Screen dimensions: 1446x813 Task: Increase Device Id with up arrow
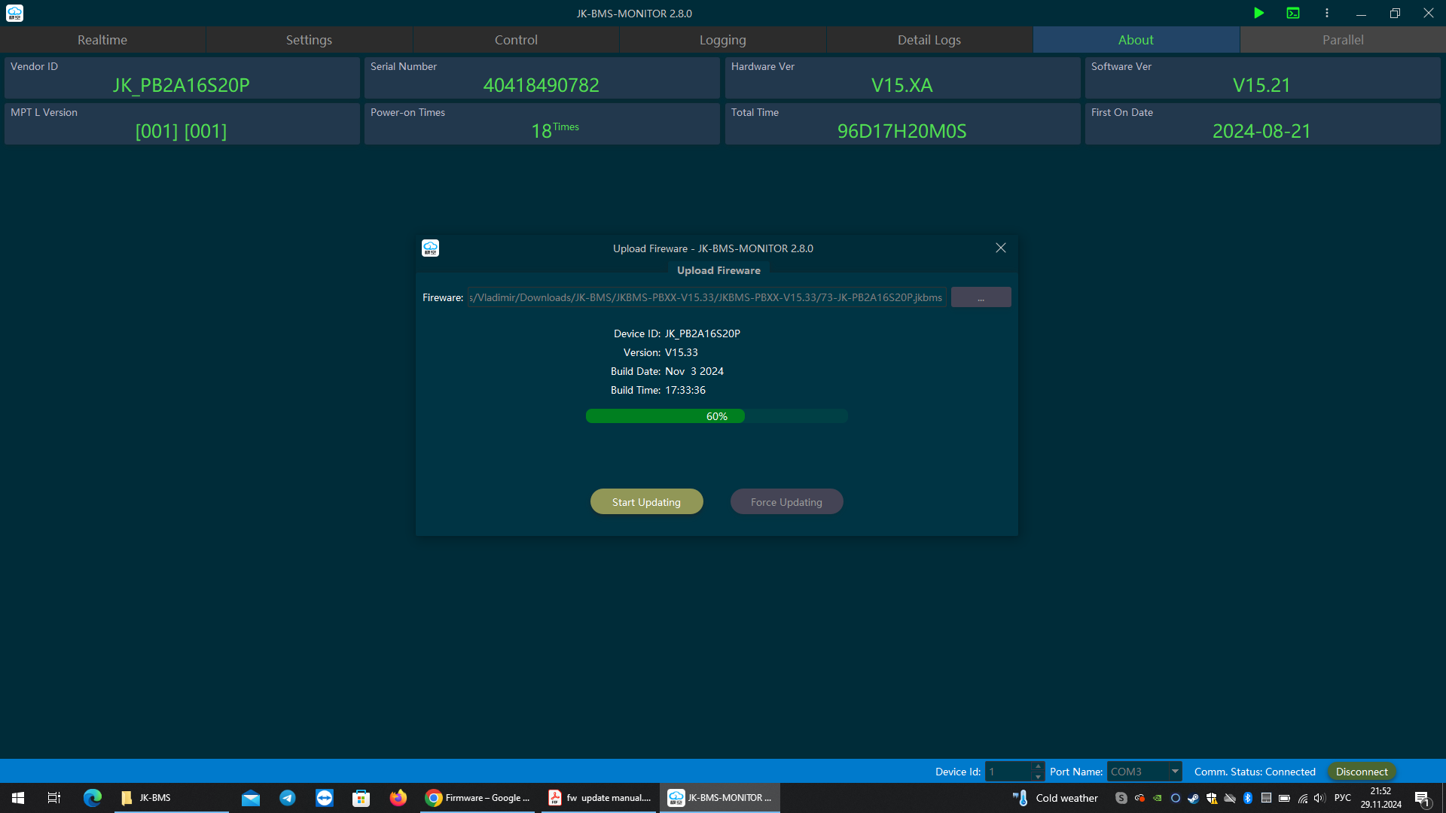(x=1039, y=767)
